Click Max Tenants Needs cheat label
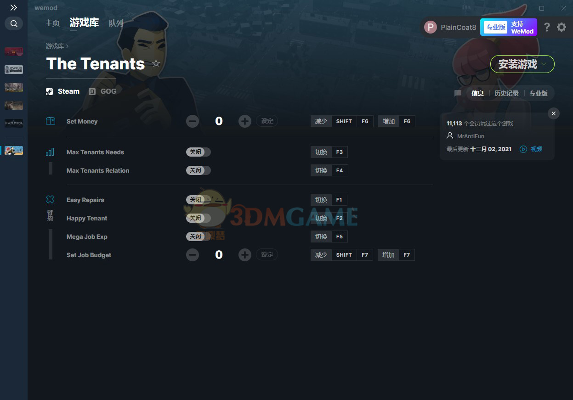The image size is (573, 400). tap(95, 152)
